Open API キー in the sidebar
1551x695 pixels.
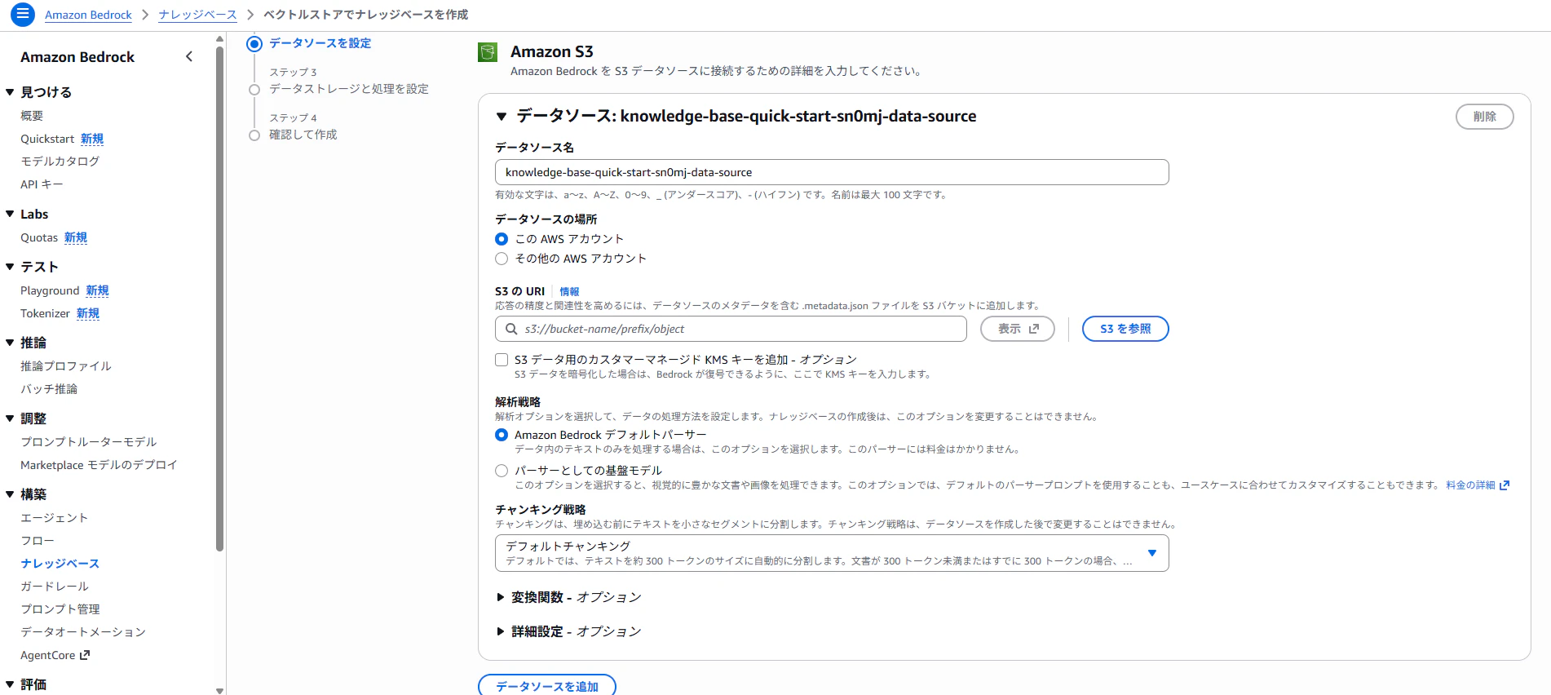pyautogui.click(x=42, y=184)
